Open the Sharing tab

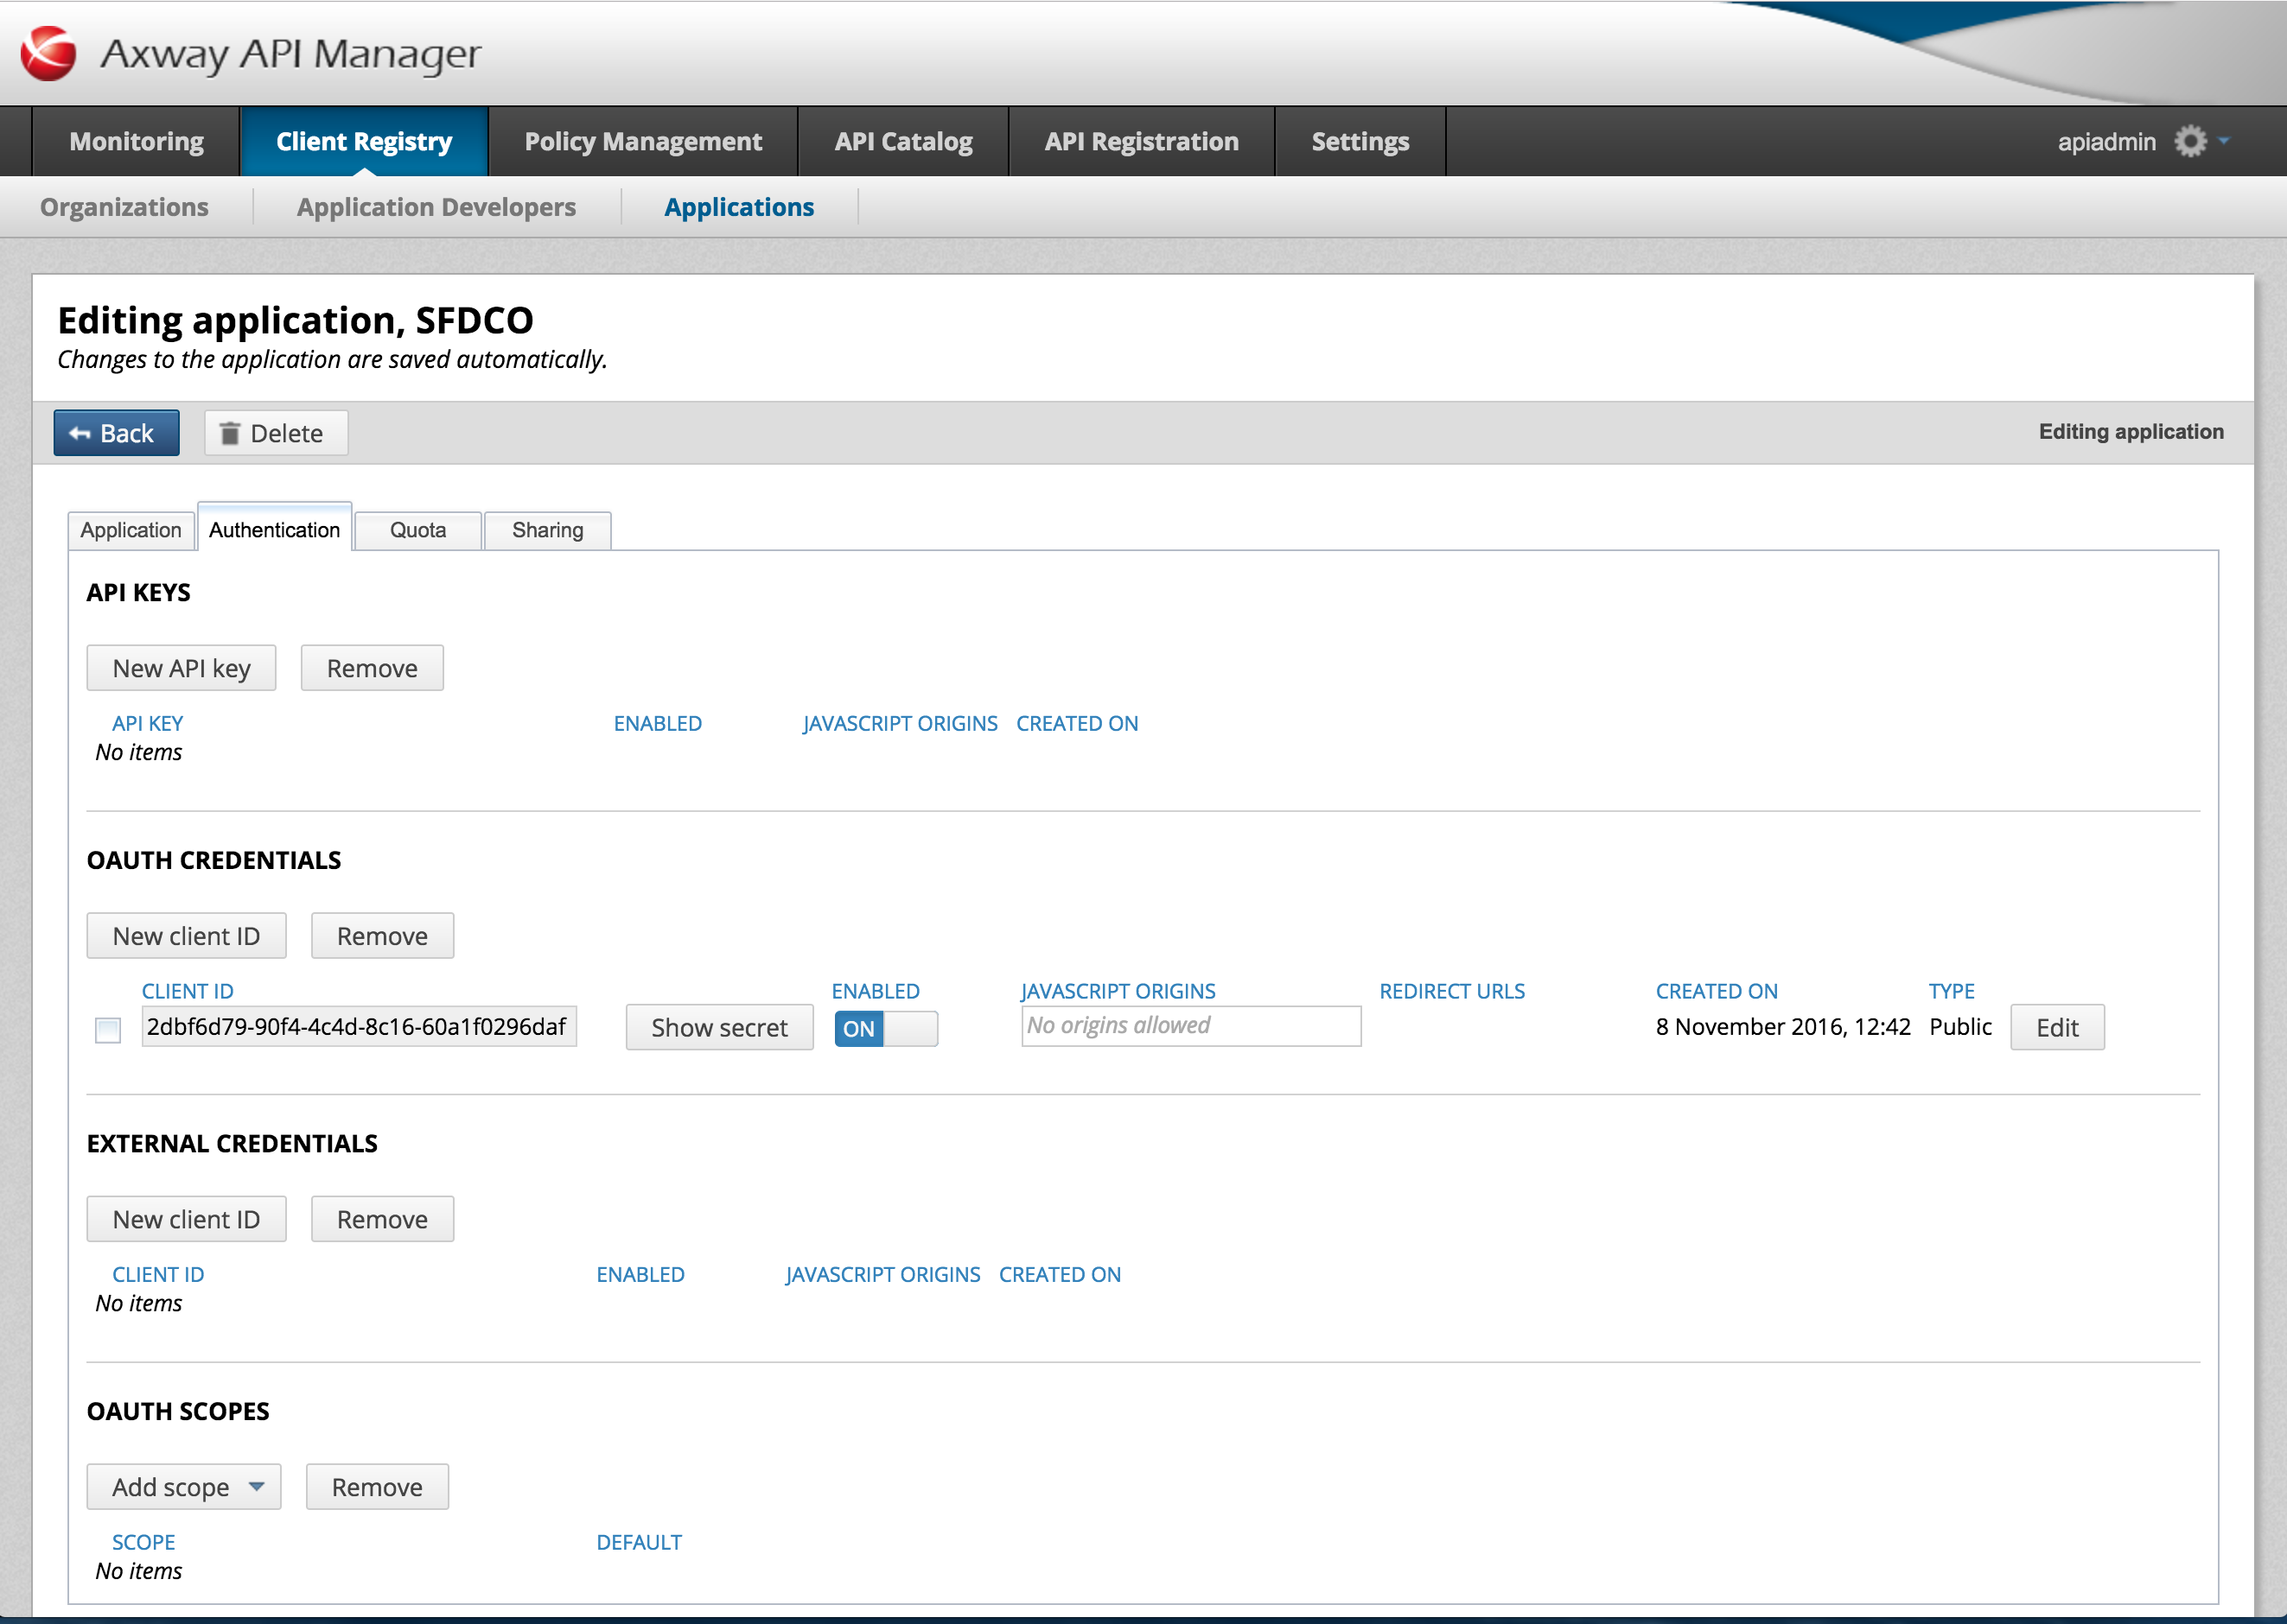point(547,530)
